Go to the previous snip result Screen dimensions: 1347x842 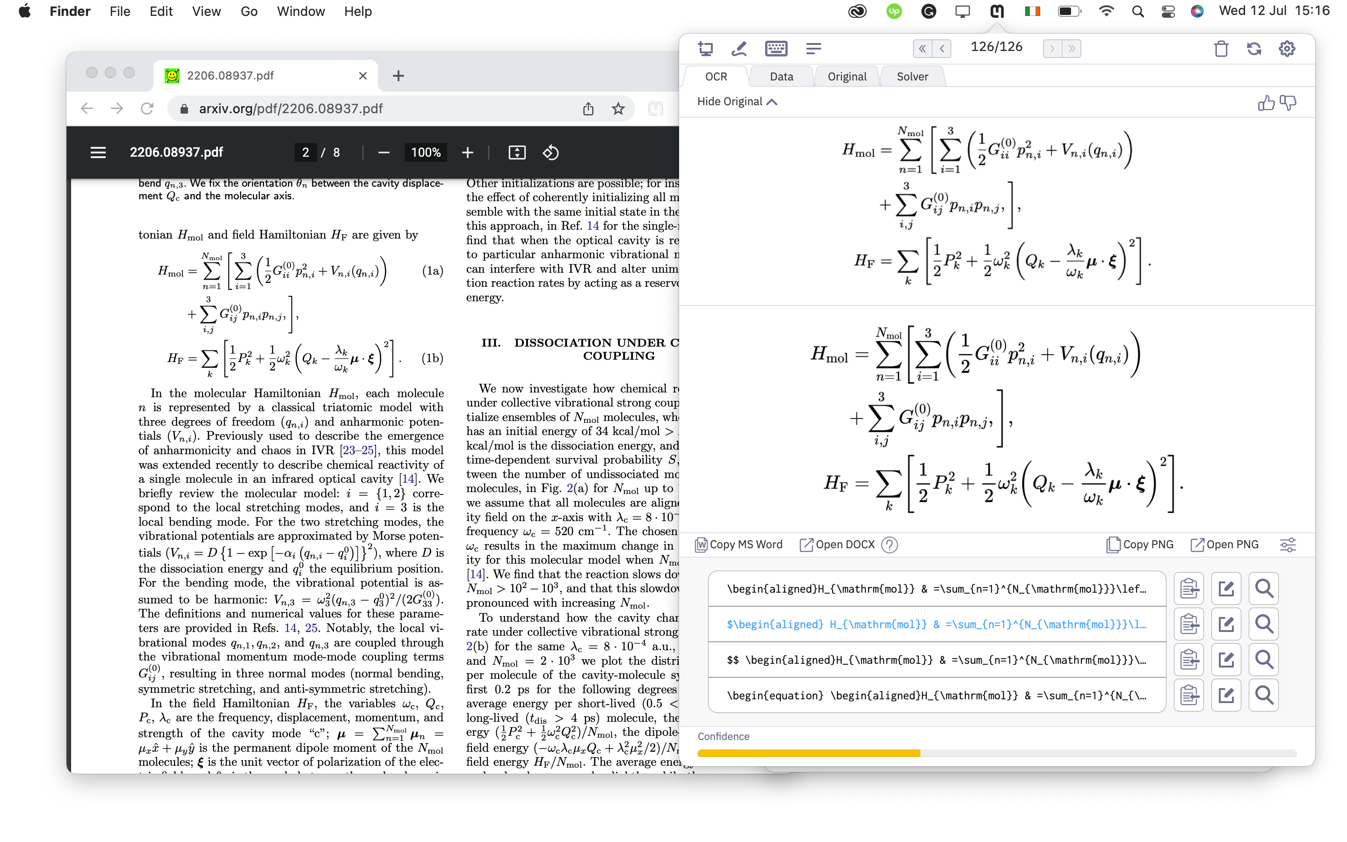click(x=942, y=49)
